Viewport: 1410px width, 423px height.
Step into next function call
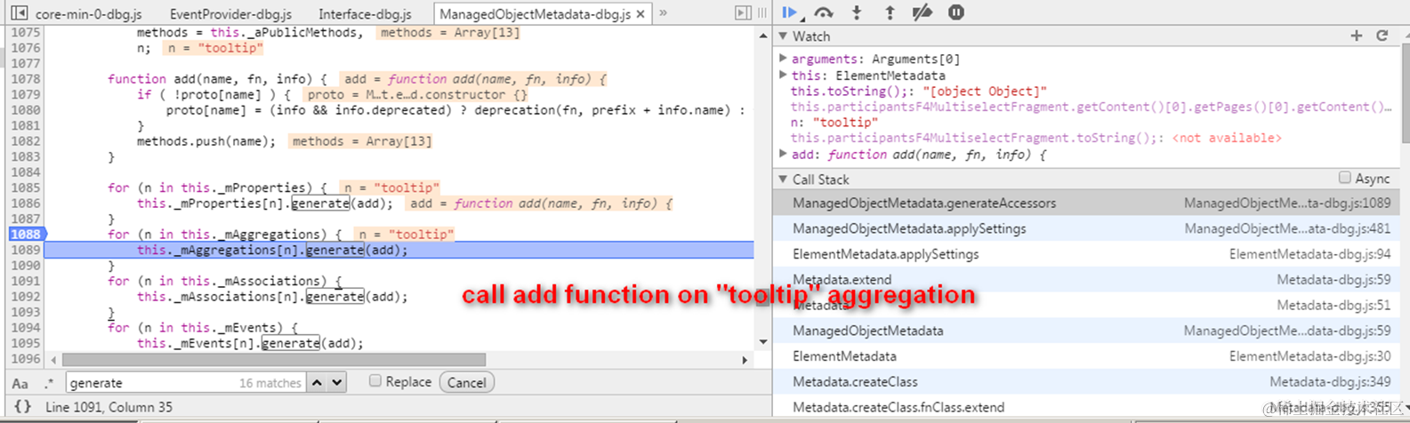[857, 12]
